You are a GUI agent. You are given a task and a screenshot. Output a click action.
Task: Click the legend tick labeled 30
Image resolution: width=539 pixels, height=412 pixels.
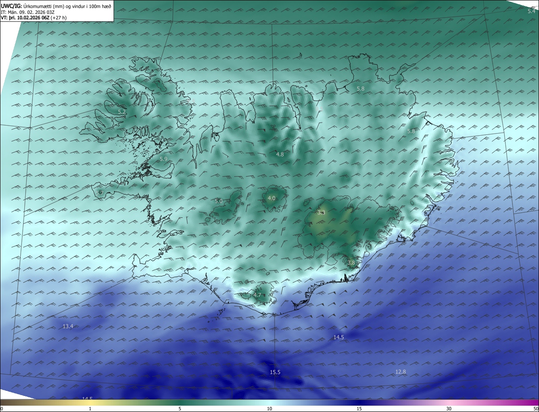click(x=448, y=409)
